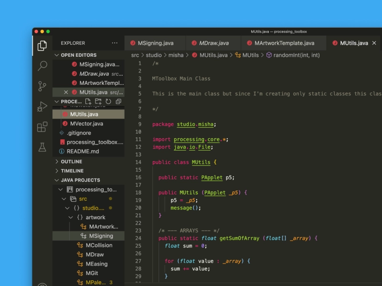Click the src breadcrumb segment

[135, 55]
